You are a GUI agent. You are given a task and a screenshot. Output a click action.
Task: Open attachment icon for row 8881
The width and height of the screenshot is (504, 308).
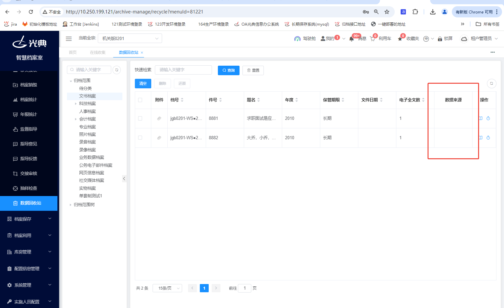tap(159, 119)
